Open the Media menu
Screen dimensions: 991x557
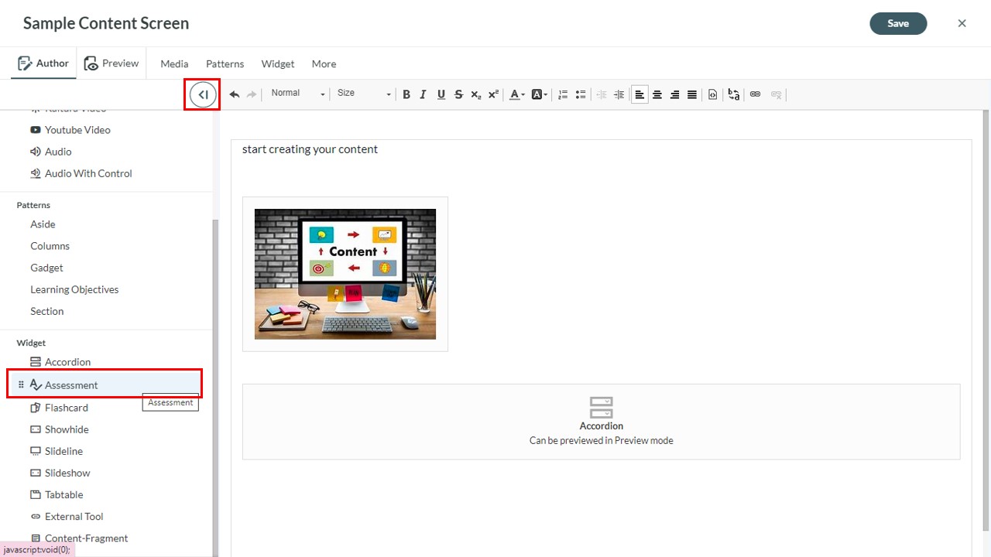[x=174, y=64]
